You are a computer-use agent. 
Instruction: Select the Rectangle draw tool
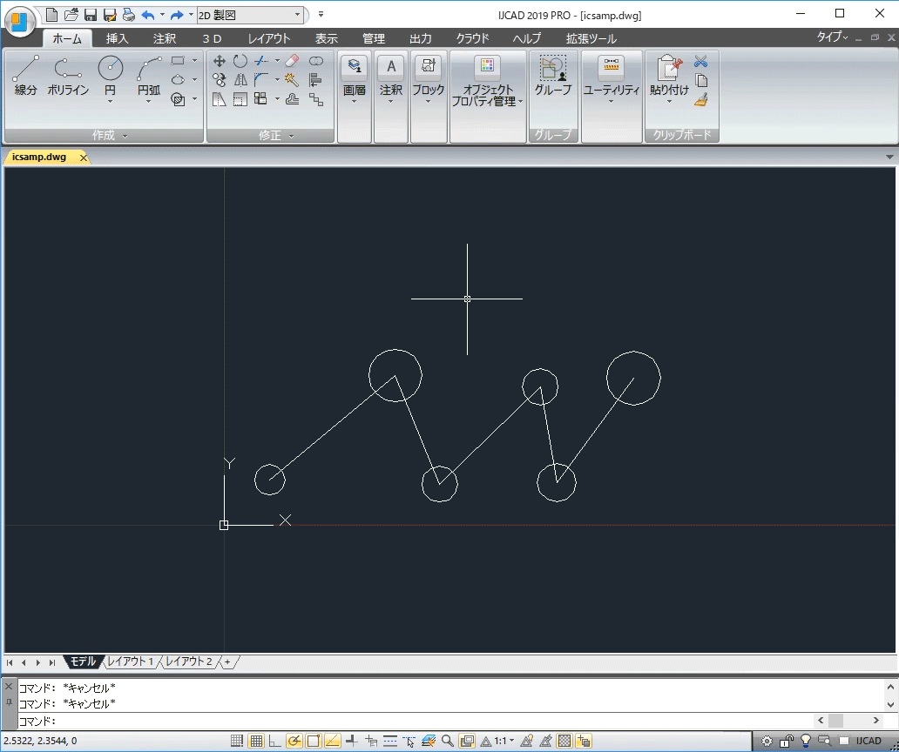tap(179, 61)
